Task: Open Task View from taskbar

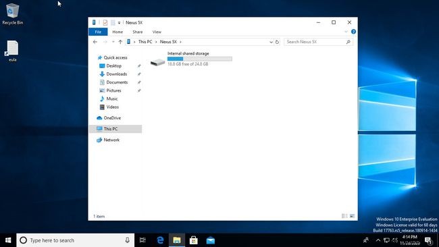Action: (143, 240)
